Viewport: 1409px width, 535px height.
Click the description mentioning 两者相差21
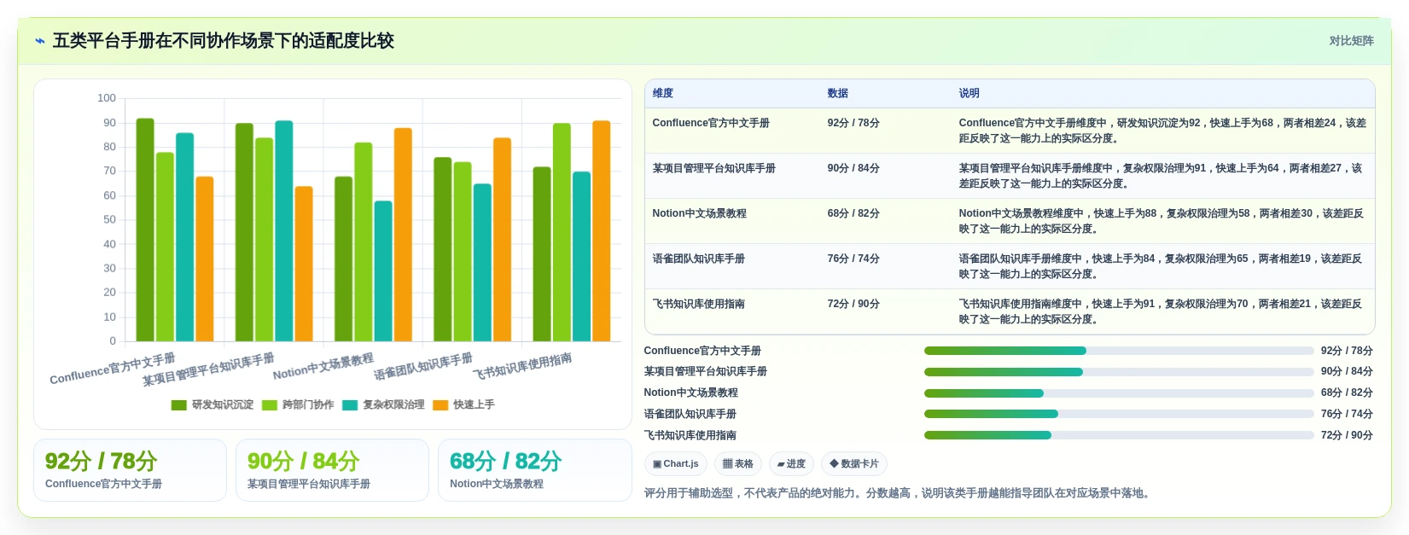(x=1161, y=311)
